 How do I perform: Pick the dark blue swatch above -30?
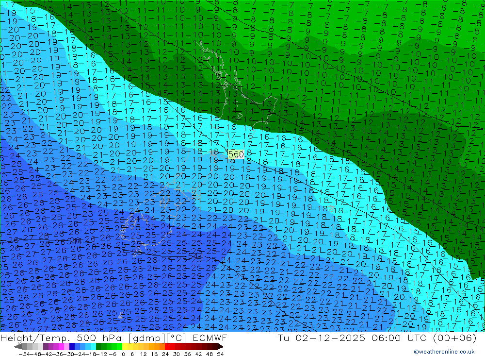pyautogui.click(x=72, y=346)
